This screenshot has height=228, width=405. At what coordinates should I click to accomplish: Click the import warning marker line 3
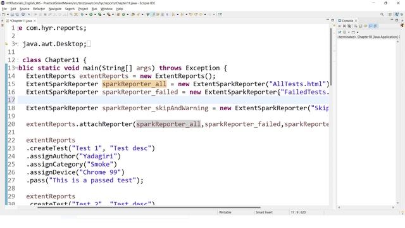click(x=6, y=44)
